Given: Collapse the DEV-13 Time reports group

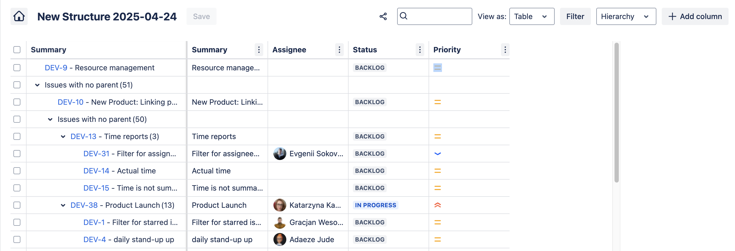Looking at the screenshot, I should [x=63, y=136].
